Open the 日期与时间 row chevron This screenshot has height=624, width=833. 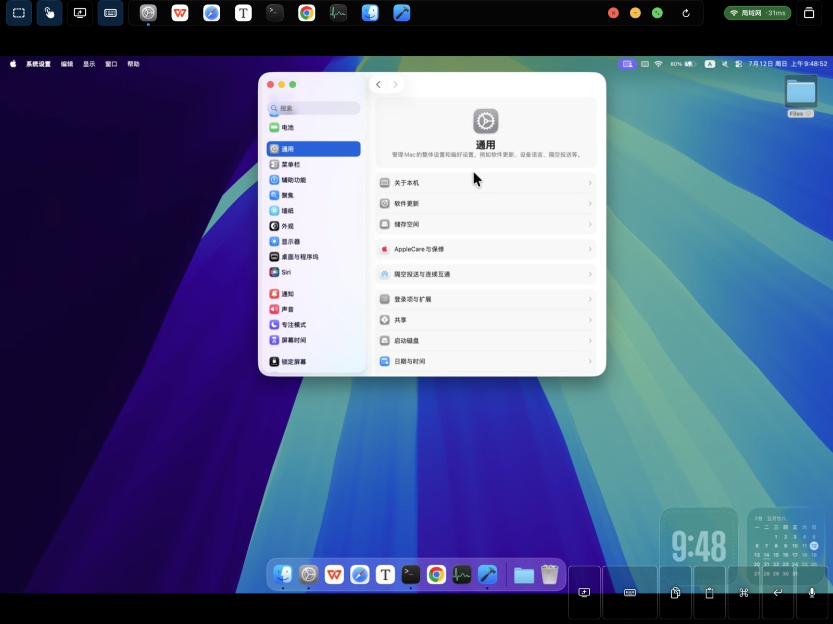click(590, 361)
